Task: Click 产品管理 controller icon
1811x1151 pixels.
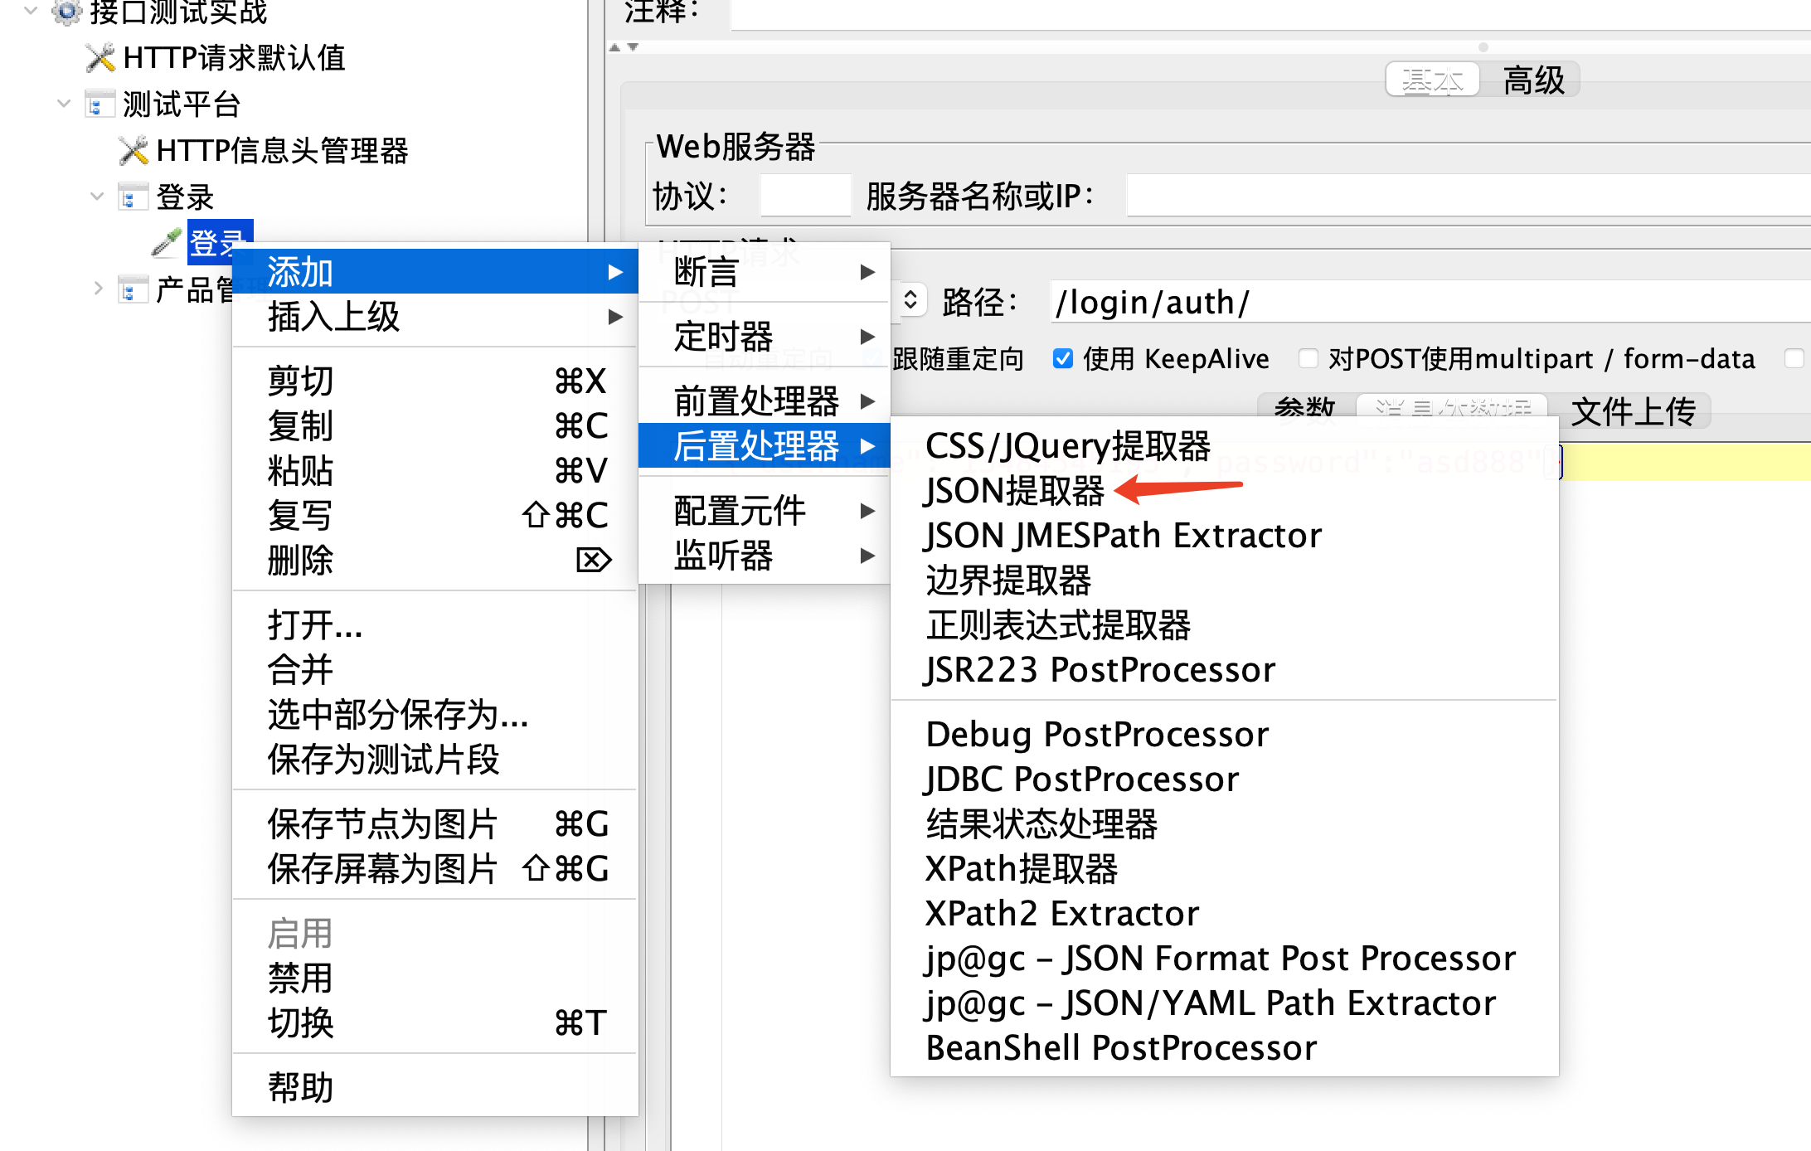Action: coord(133,290)
